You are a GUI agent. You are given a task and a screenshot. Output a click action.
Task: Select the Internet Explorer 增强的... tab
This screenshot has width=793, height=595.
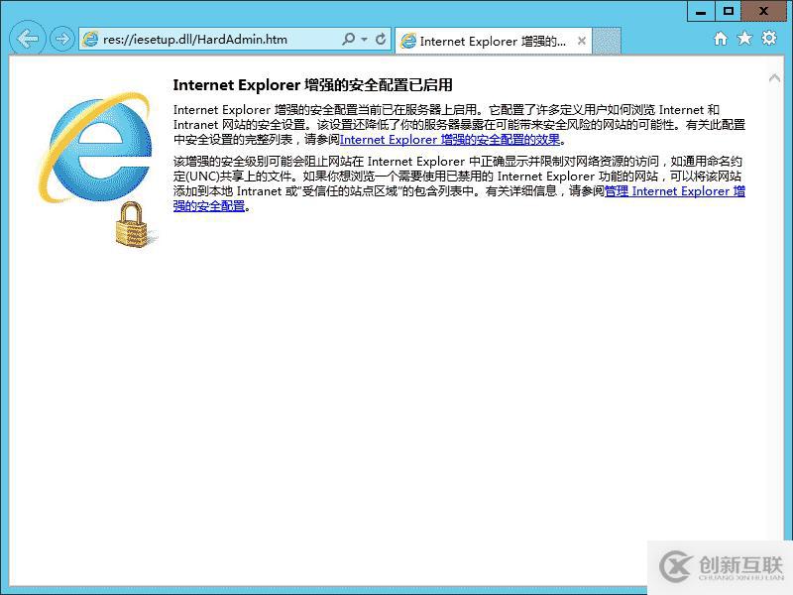493,41
